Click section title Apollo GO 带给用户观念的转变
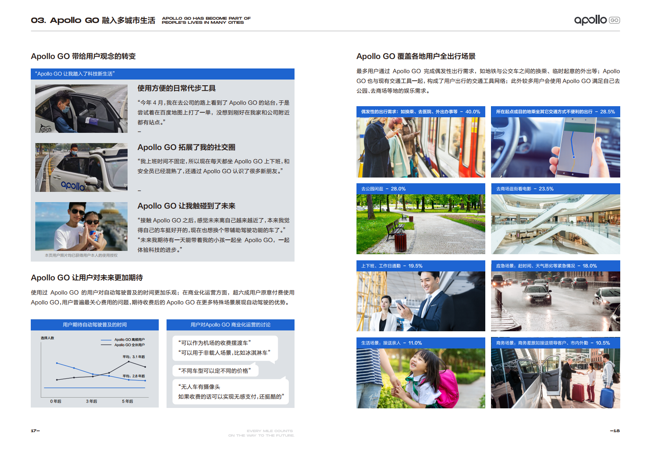651x460 pixels. coord(83,56)
